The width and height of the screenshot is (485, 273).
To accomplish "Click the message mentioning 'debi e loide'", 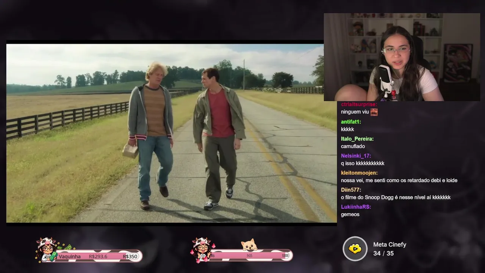I will 399,180.
